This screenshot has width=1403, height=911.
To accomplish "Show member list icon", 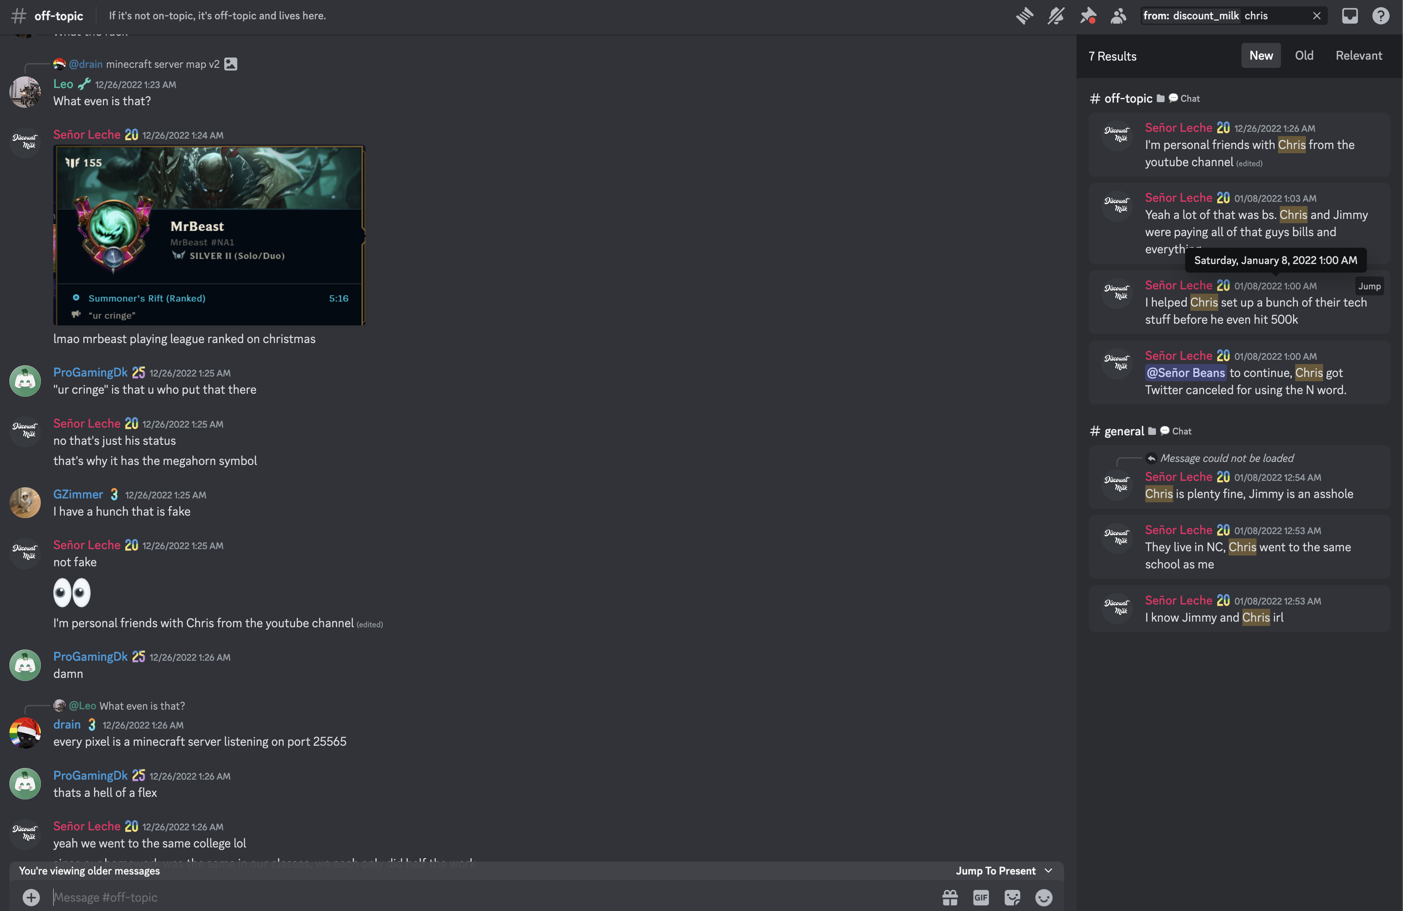I will pos(1118,16).
